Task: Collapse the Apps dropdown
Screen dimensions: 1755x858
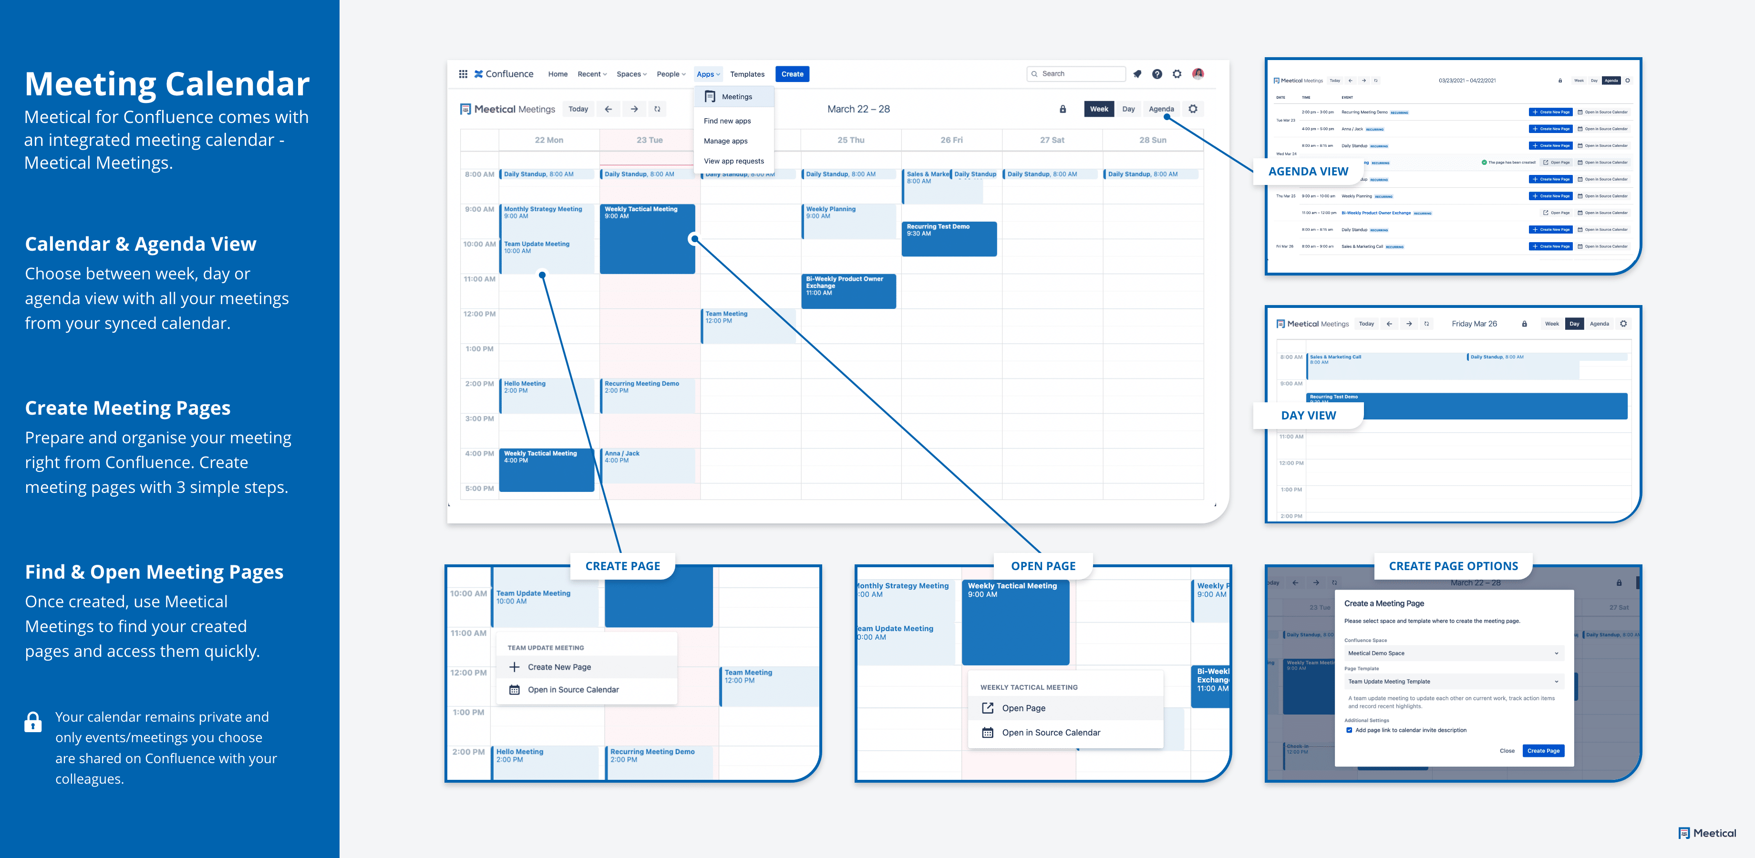Action: pyautogui.click(x=708, y=74)
